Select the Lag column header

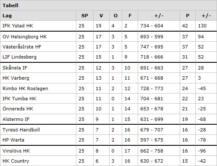click(7, 16)
